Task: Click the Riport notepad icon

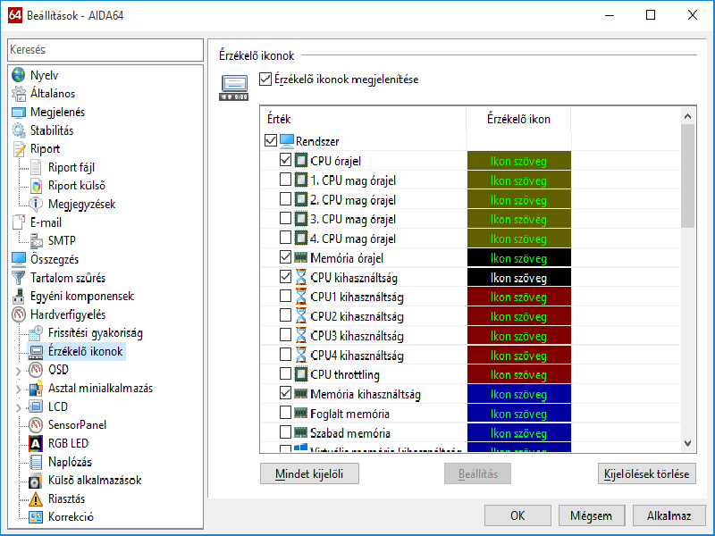Action: [18, 149]
